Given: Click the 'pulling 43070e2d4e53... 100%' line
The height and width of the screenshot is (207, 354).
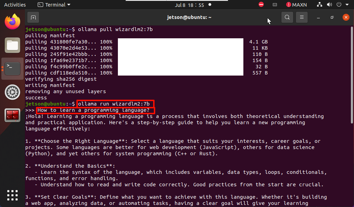Looking at the screenshot, I should pyautogui.click(x=69, y=48).
